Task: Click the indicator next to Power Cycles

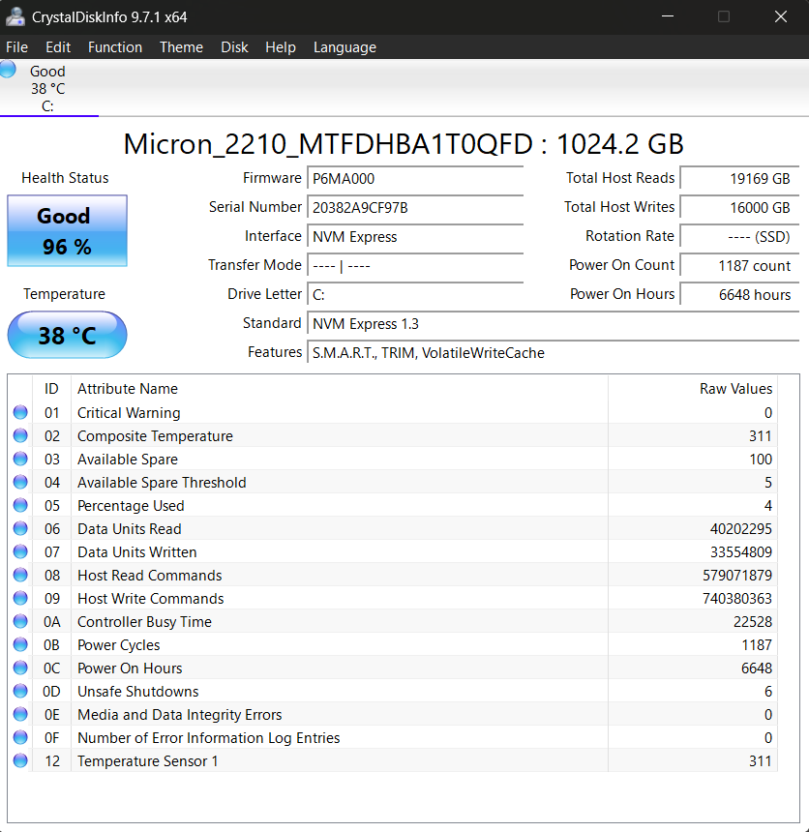Action: pyautogui.click(x=20, y=644)
